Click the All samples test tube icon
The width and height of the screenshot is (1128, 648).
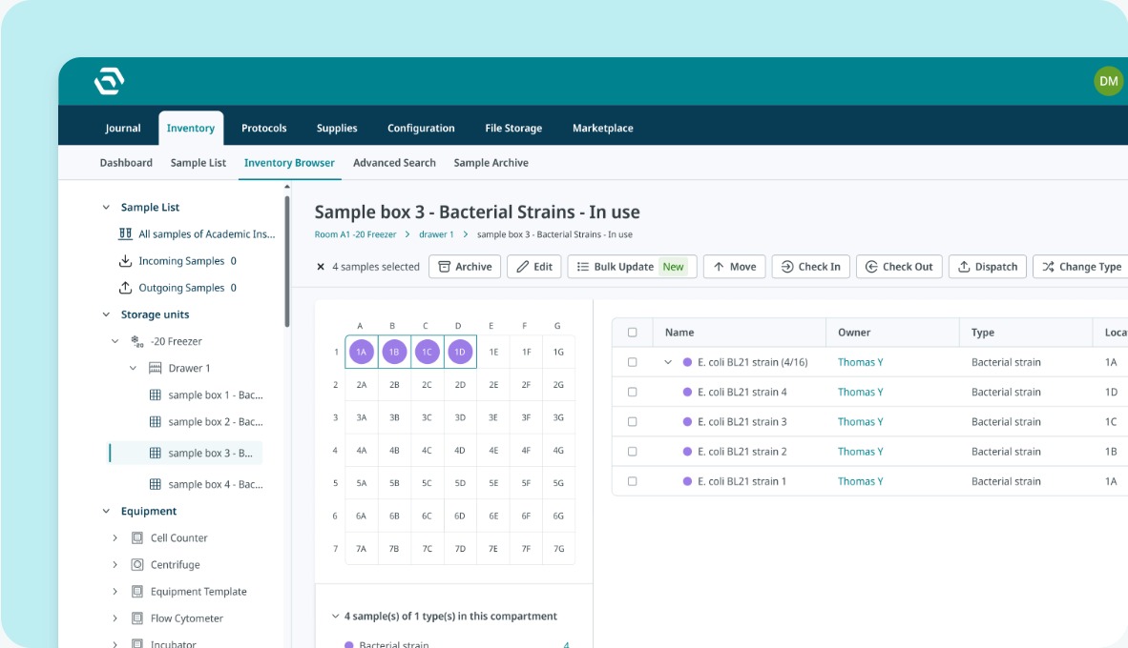(x=125, y=233)
